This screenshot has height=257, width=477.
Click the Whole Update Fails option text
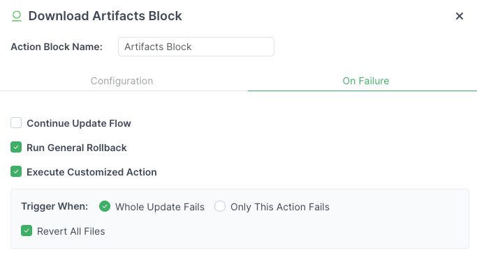(160, 207)
